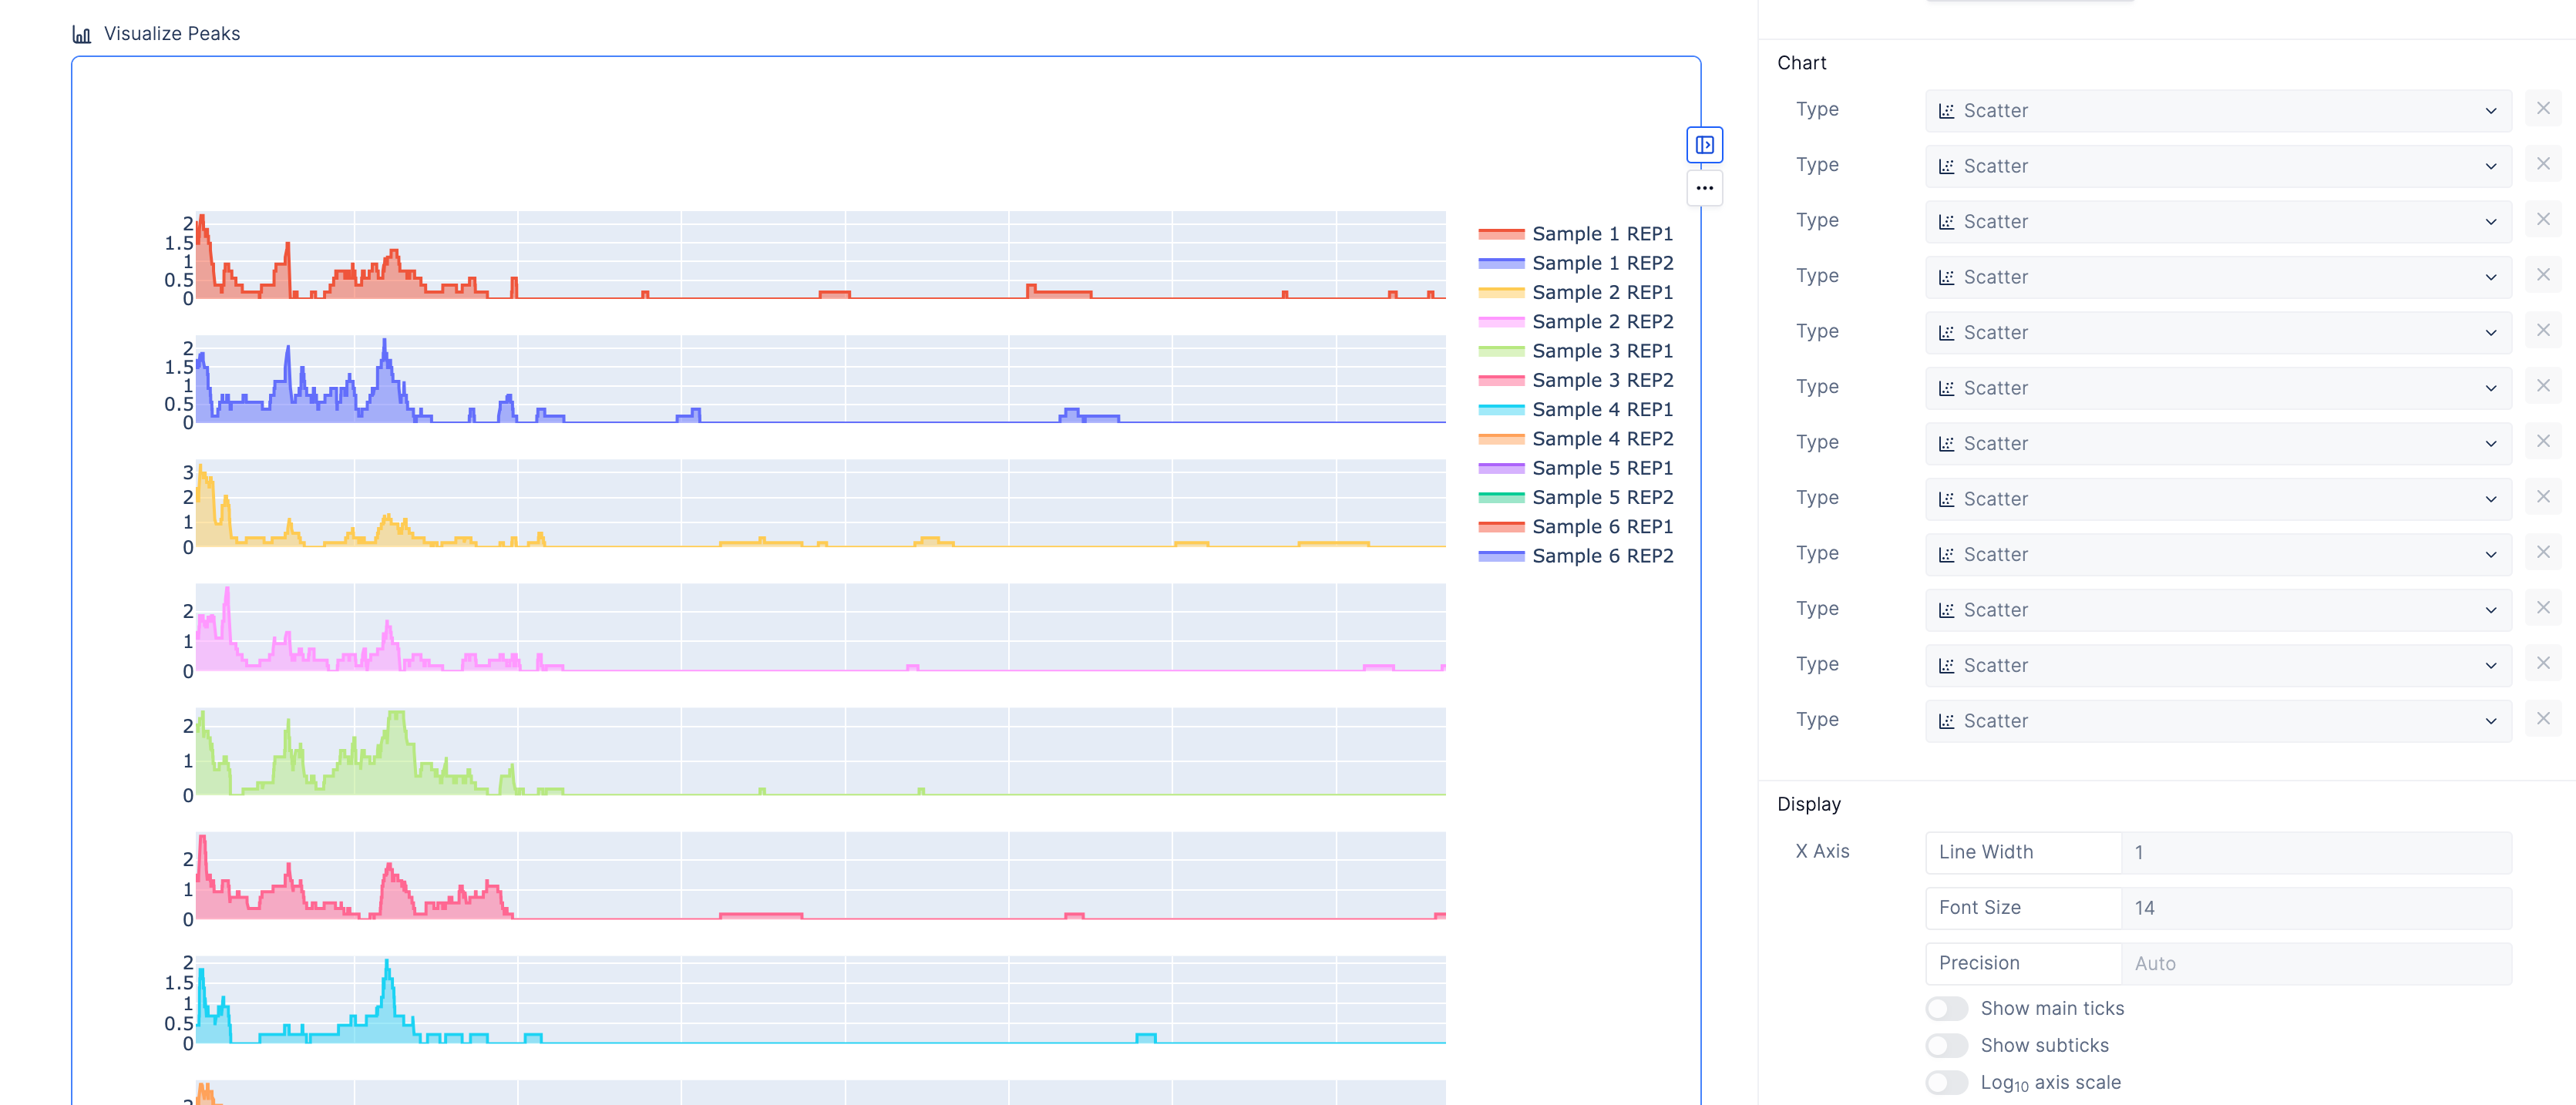Click Sample 4 REP1 cyan legend swatch
The height and width of the screenshot is (1105, 2576).
point(1501,410)
